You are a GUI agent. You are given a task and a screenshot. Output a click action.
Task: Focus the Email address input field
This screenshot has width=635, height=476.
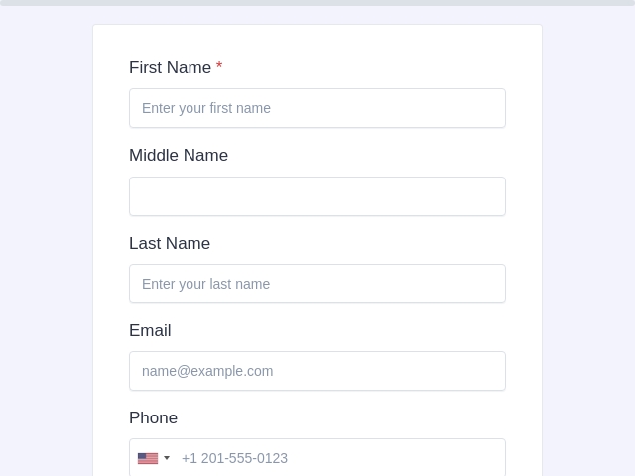(x=317, y=371)
